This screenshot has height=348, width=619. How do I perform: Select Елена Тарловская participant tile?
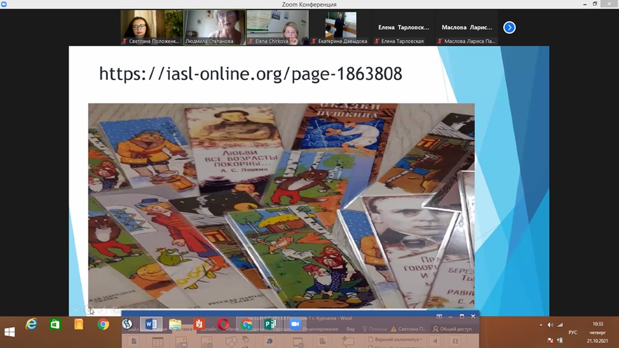pyautogui.click(x=404, y=27)
